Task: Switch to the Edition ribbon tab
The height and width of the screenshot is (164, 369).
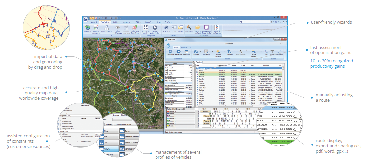Action: [116, 22]
